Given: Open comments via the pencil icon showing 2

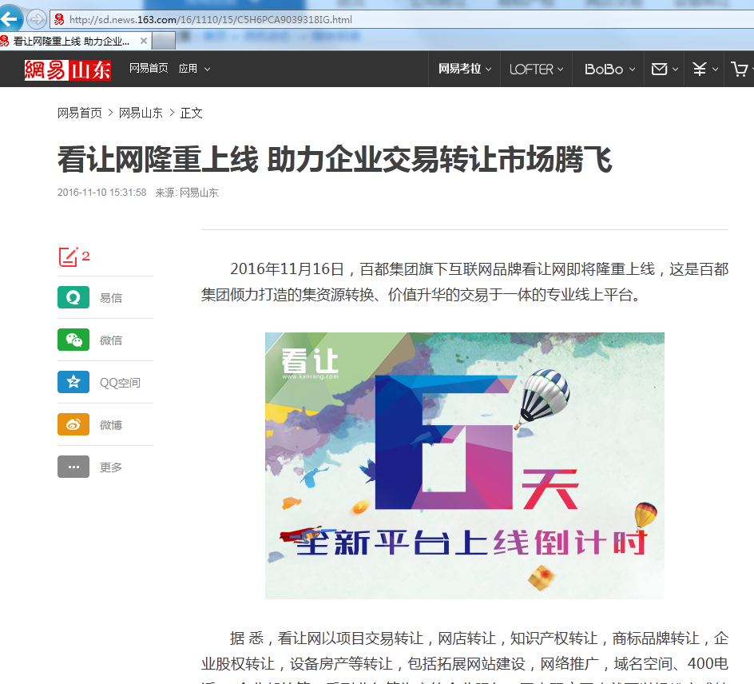Looking at the screenshot, I should click(67, 256).
